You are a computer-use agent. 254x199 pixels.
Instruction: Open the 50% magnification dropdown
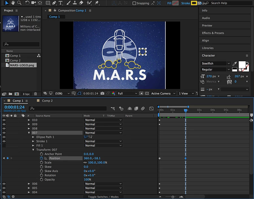click(x=62, y=93)
